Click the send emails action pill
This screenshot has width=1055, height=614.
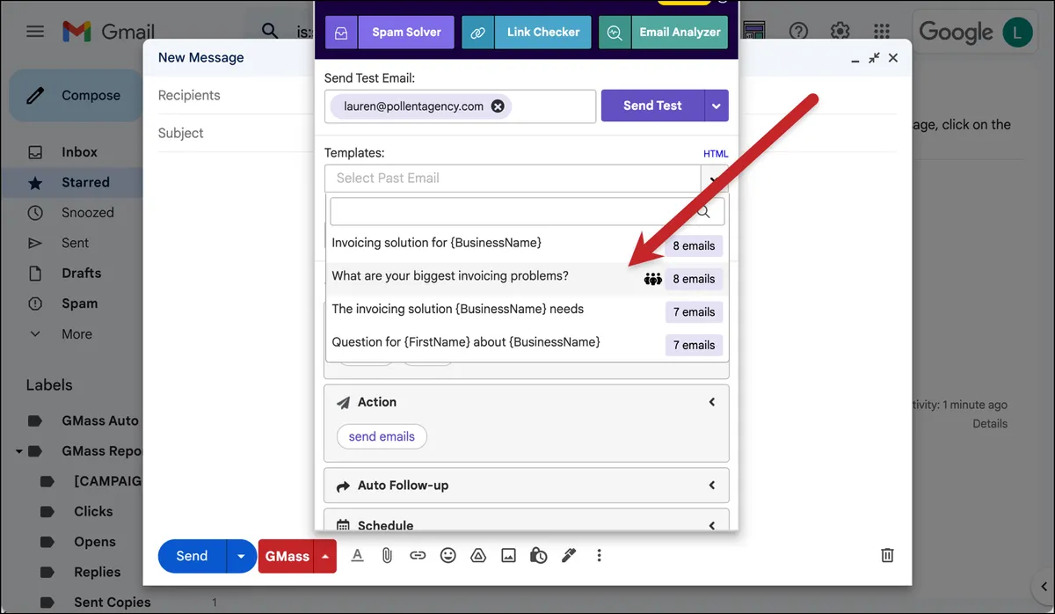coord(382,436)
